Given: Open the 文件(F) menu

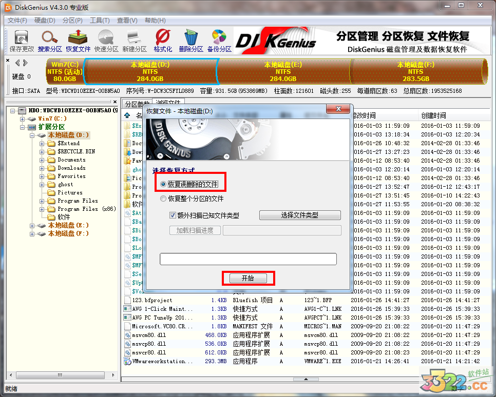Looking at the screenshot, I should point(17,21).
